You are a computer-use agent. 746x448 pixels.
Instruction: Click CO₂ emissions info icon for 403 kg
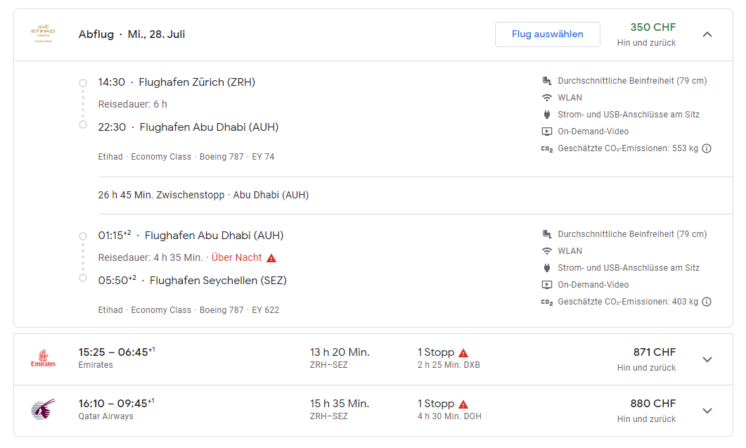click(x=707, y=302)
